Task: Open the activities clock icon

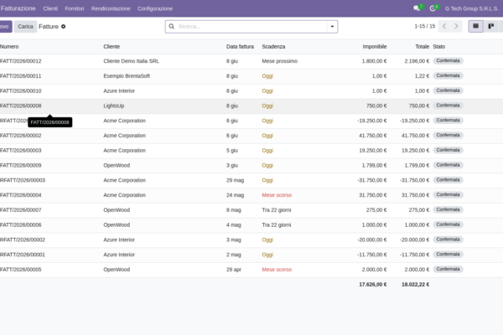Action: point(433,8)
